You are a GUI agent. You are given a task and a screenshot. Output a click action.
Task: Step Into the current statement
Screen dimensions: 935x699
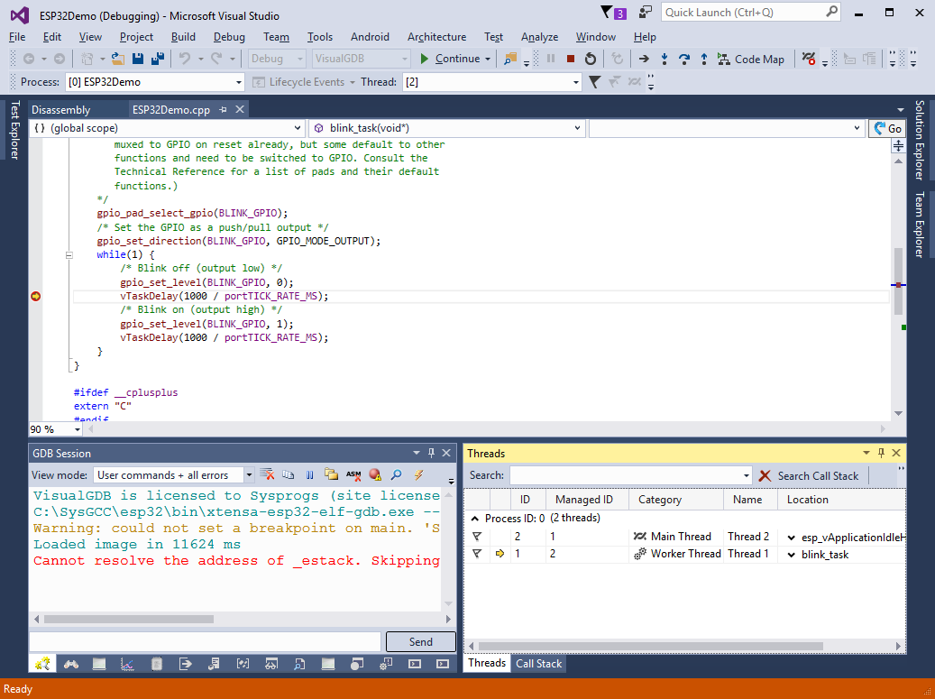pyautogui.click(x=665, y=59)
